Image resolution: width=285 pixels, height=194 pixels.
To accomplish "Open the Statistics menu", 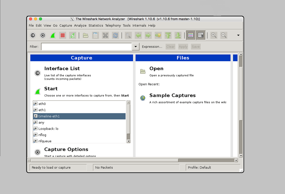I will (x=96, y=25).
